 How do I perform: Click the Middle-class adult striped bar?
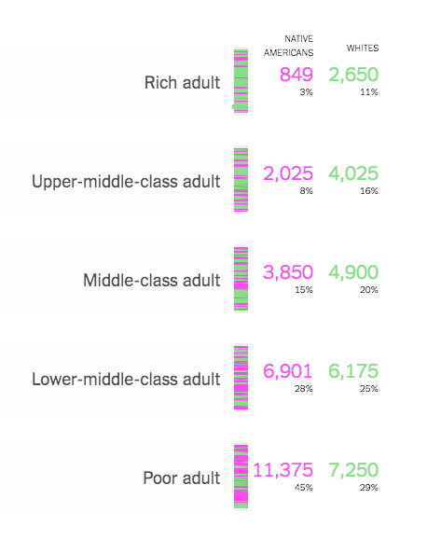(x=241, y=279)
